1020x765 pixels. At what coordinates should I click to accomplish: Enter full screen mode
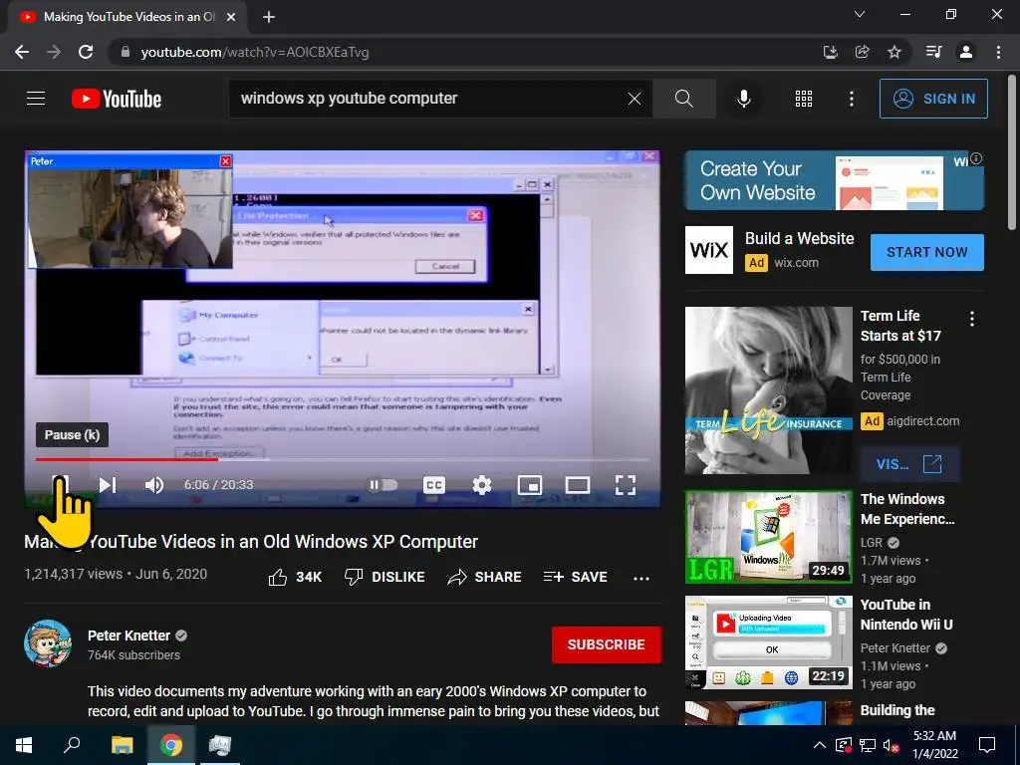(x=626, y=485)
